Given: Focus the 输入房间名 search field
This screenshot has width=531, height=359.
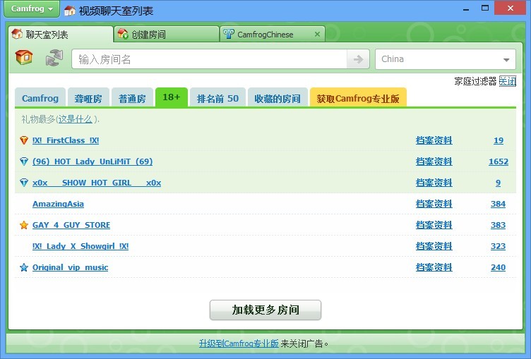Looking at the screenshot, I should point(209,59).
